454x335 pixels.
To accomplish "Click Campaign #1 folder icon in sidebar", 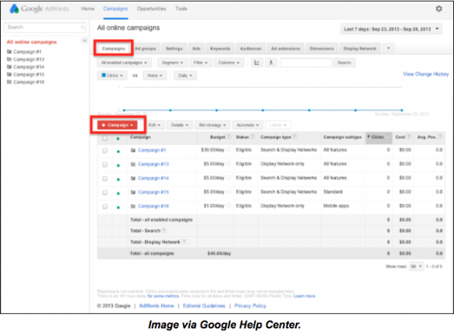I will coord(10,51).
